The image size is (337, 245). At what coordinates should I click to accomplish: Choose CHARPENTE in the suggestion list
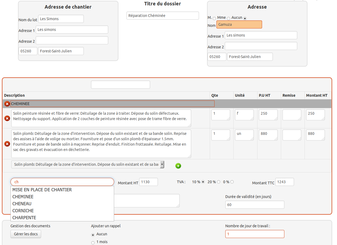click(24, 218)
